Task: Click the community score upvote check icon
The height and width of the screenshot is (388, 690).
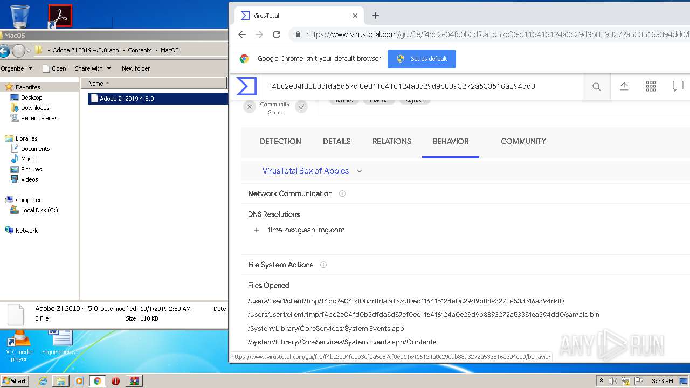Action: [x=301, y=107]
